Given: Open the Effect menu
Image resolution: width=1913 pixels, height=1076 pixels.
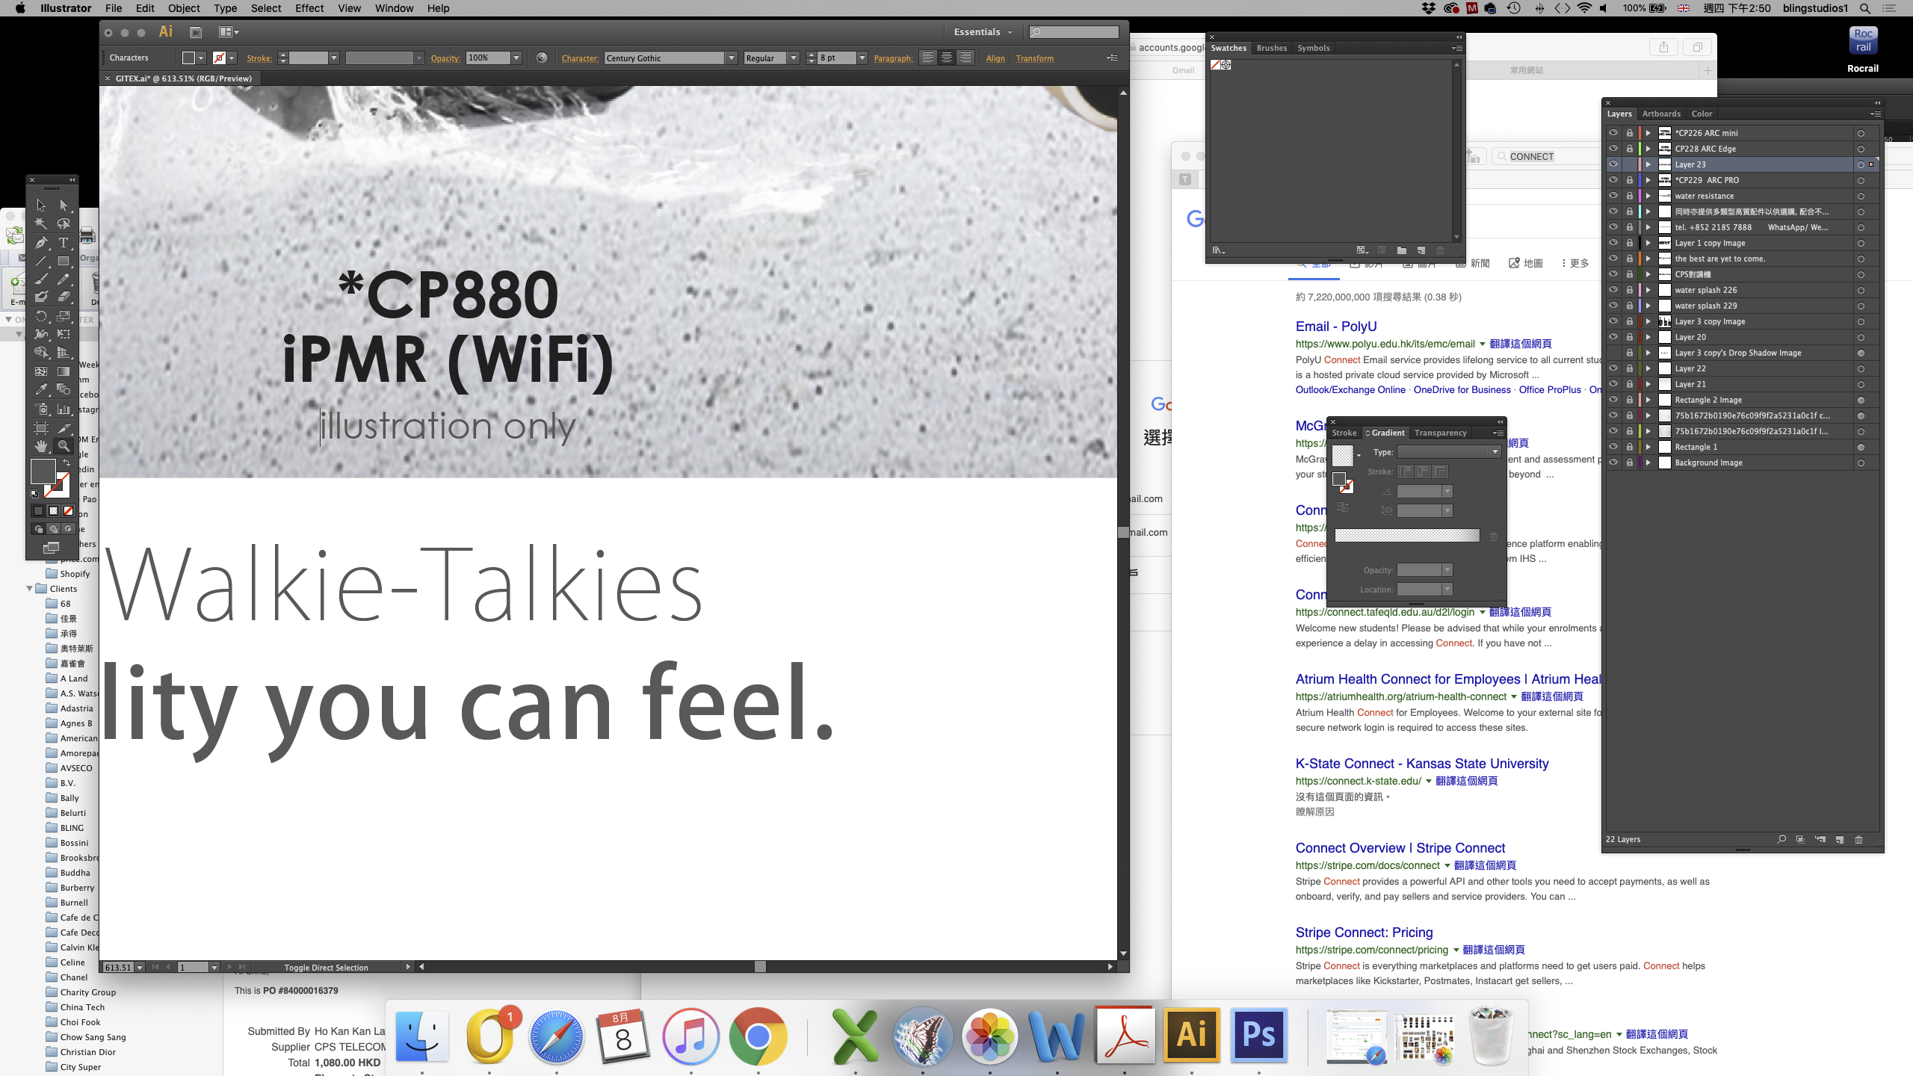Looking at the screenshot, I should point(309,8).
